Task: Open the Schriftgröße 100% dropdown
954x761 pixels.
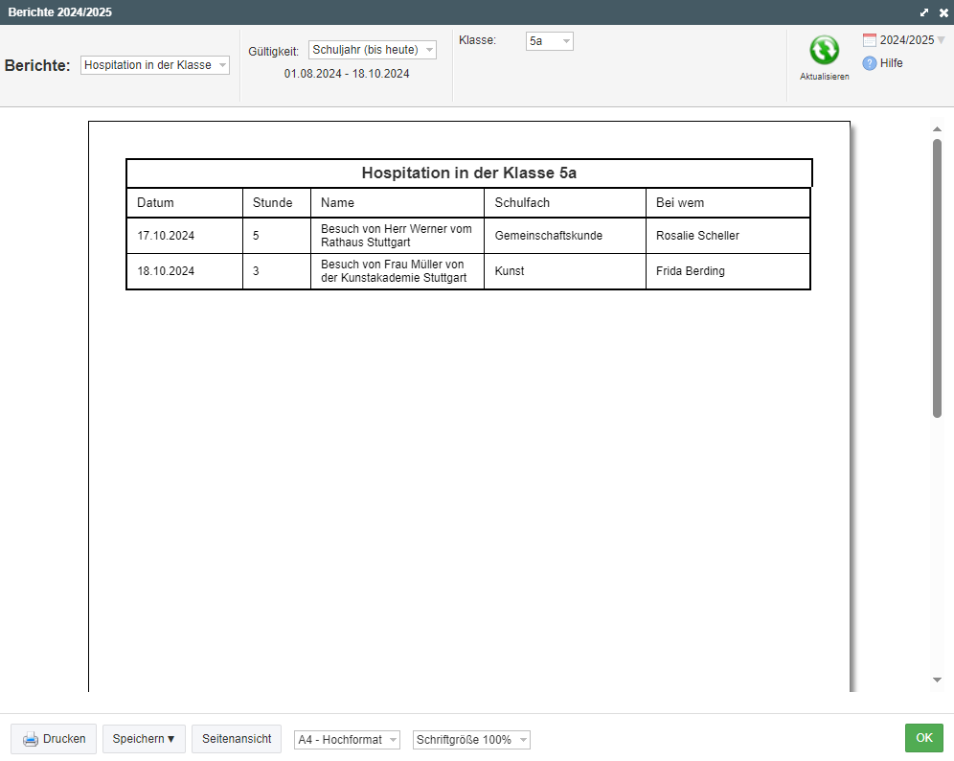Action: [x=471, y=740]
